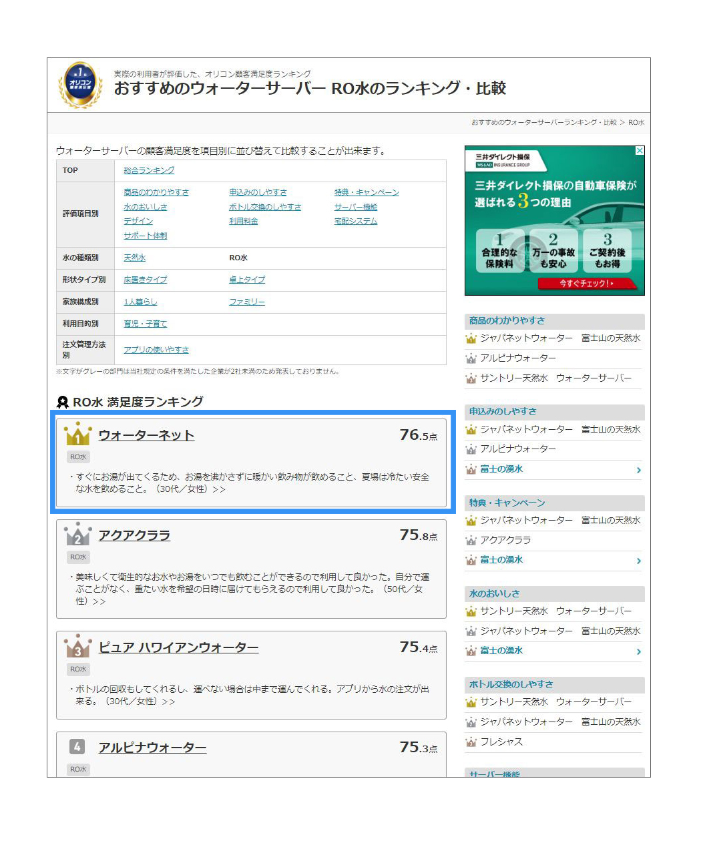Image resolution: width=701 pixels, height=841 pixels.
Task: Sort by サーバー機能
Action: coord(356,207)
